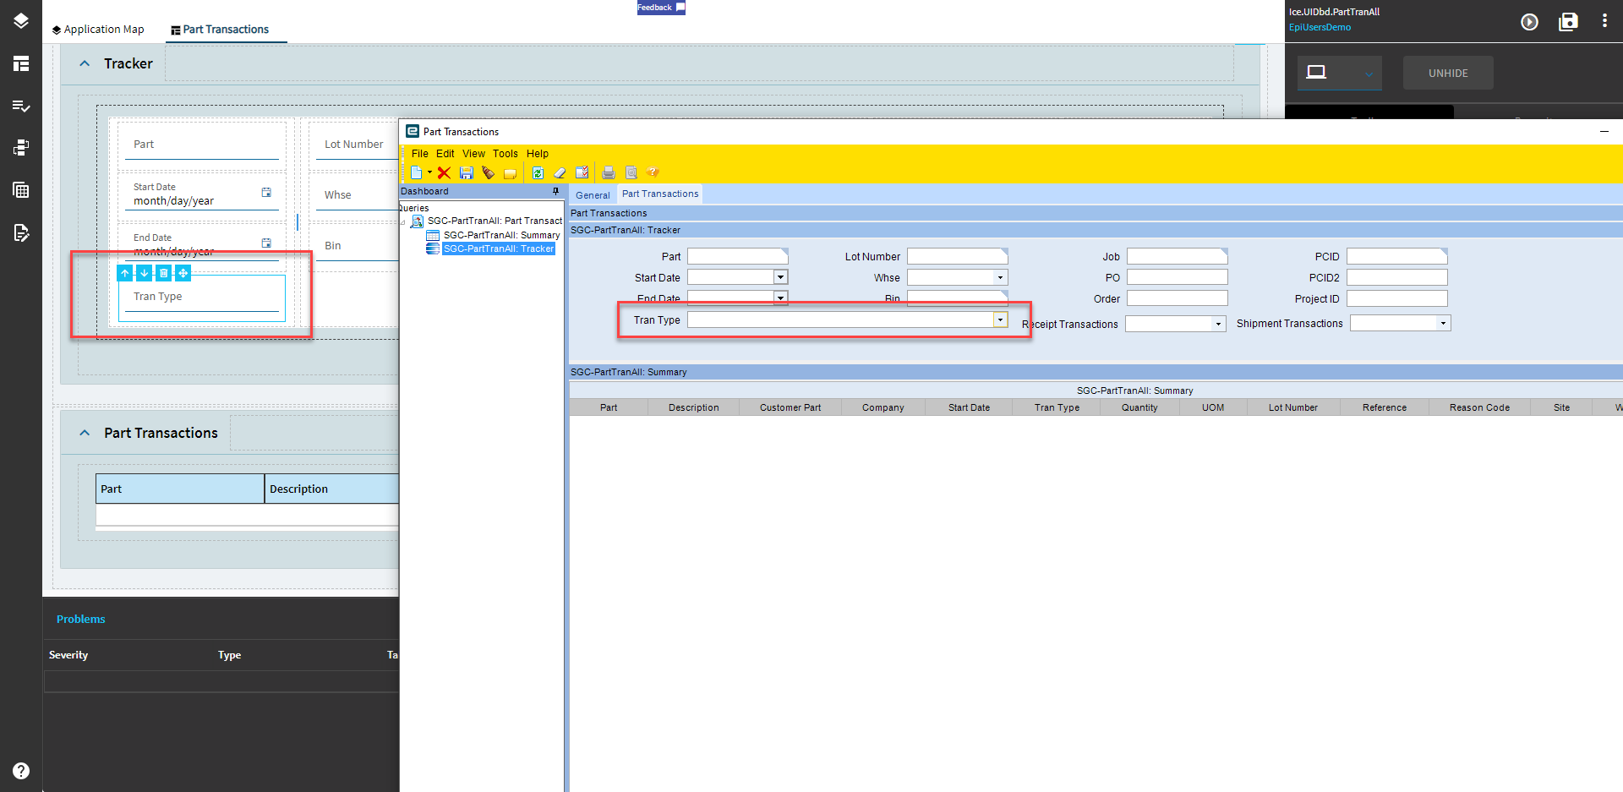Click the checklist toolbar icon
This screenshot has height=792, width=1623.
coord(582,172)
